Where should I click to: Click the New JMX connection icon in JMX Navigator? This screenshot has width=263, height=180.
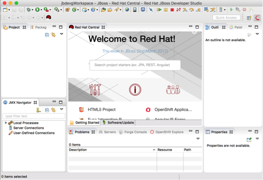38,110
